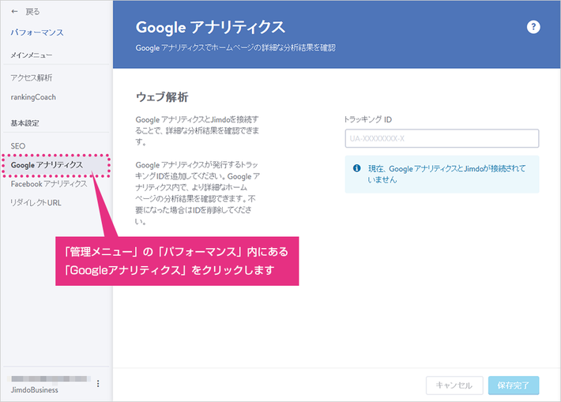Click the info icon in connection notice
Image resolution: width=561 pixels, height=402 pixels.
(x=356, y=168)
